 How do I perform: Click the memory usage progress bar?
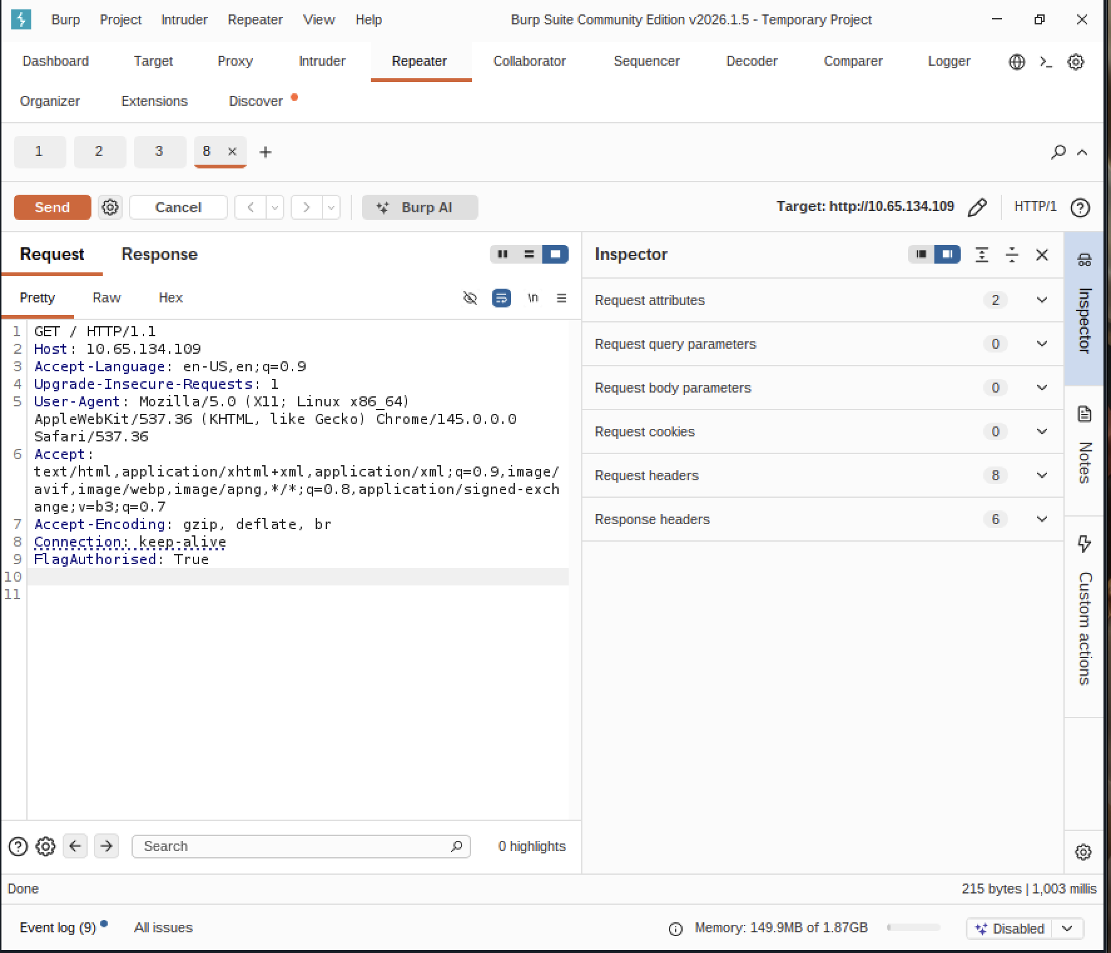point(914,928)
